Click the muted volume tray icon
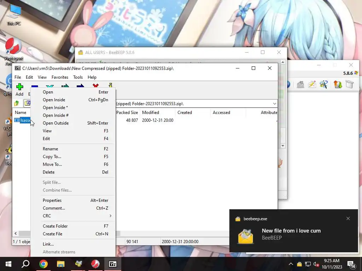Screen dimensions: 362x271 (x=316, y=264)
